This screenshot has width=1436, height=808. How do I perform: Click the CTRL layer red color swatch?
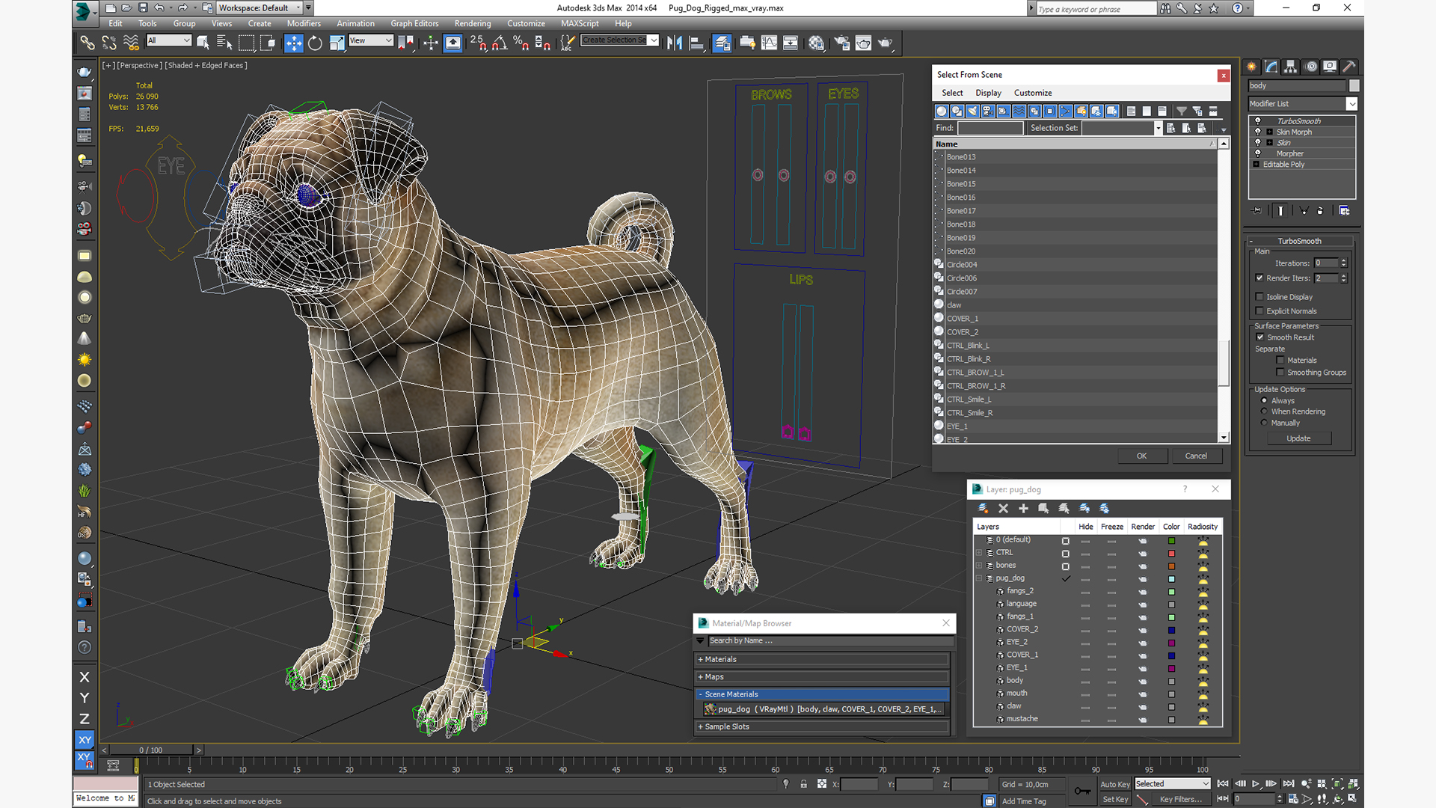tap(1171, 554)
